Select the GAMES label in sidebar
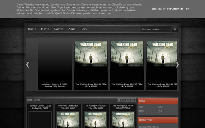The width and height of the screenshot is (205, 128). (x=160, y=107)
